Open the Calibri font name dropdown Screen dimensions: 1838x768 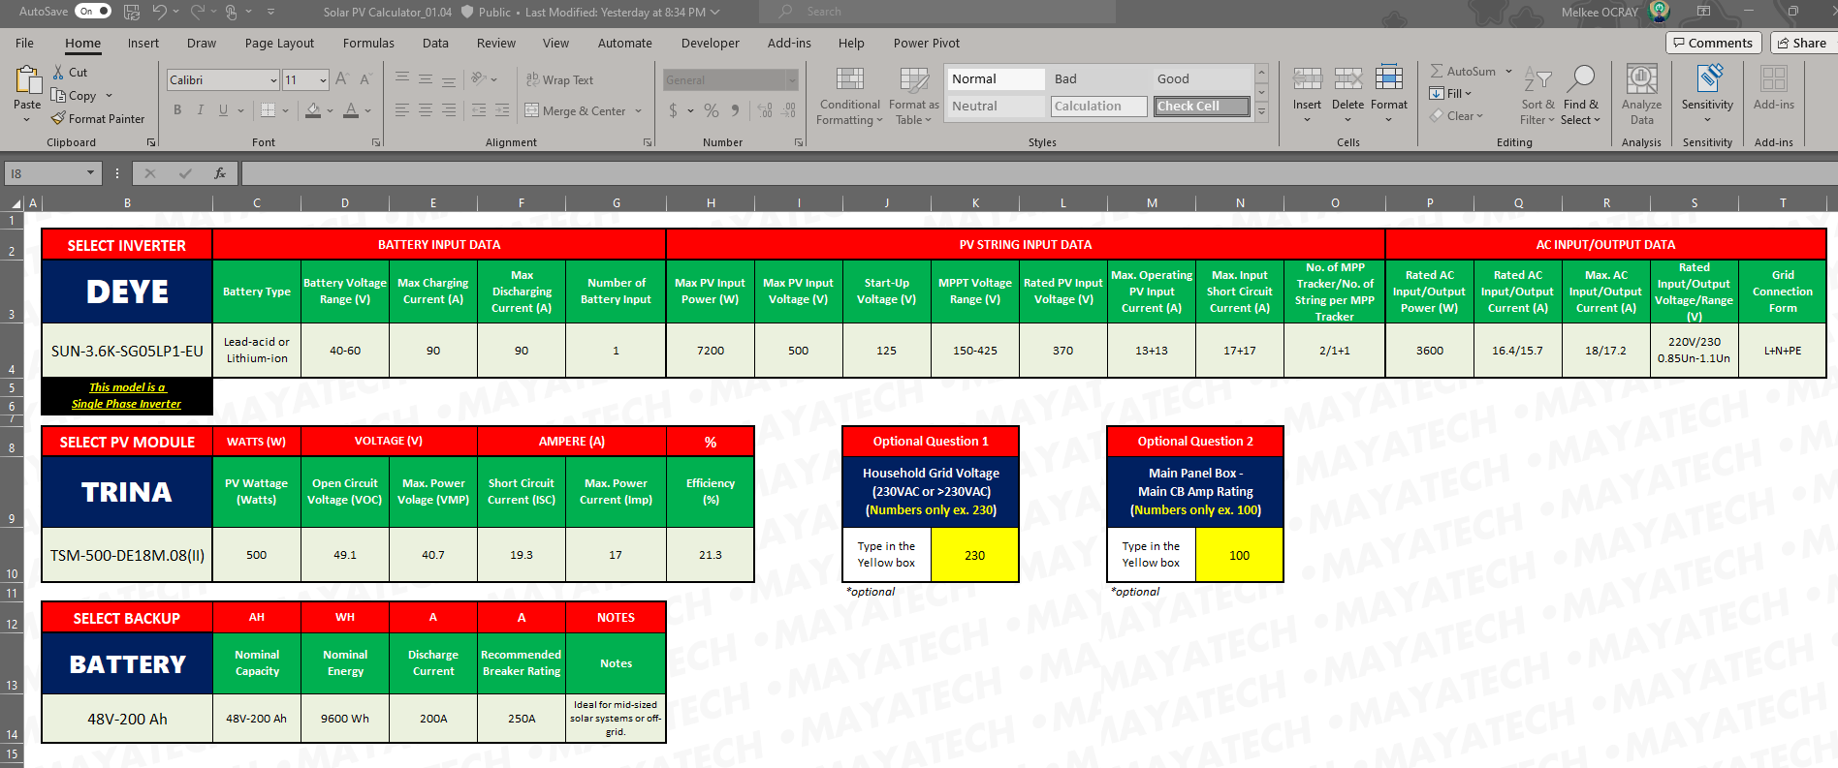click(x=274, y=80)
